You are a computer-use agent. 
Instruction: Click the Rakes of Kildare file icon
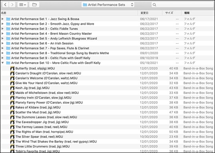pyautogui.click(x=12, y=108)
